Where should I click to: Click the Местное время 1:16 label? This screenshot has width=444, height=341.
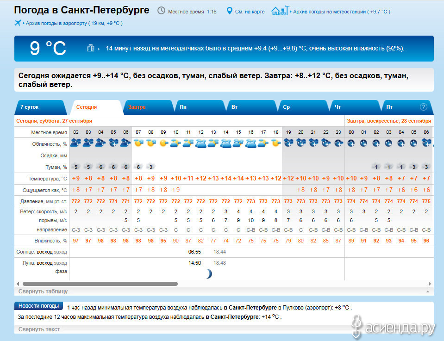click(192, 12)
